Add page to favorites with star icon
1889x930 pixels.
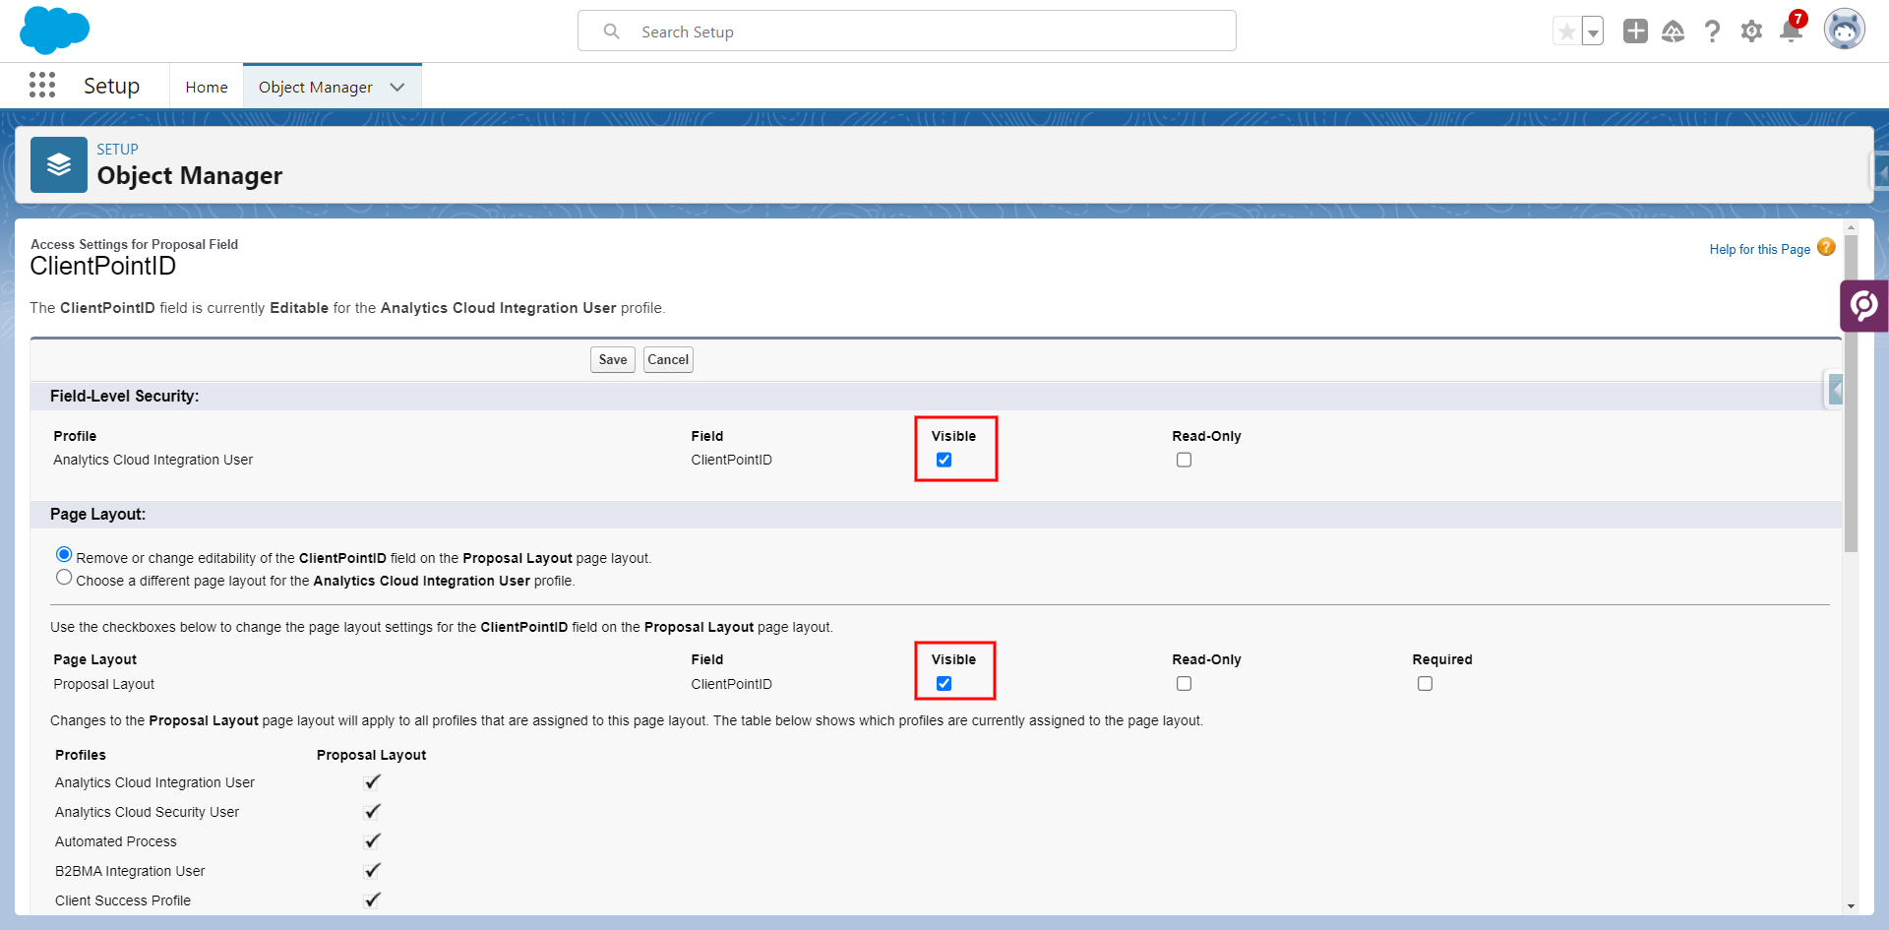pos(1566,31)
